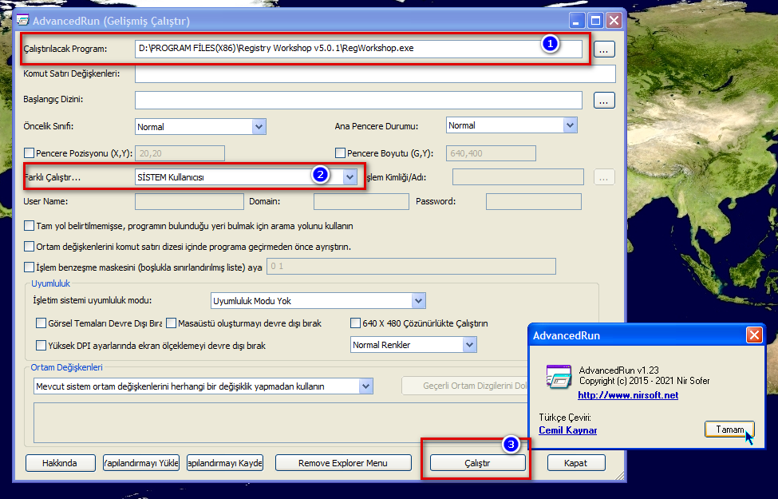This screenshot has height=499, width=778.
Task: Minimize the AdvancedRun main window
Action: coord(576,21)
